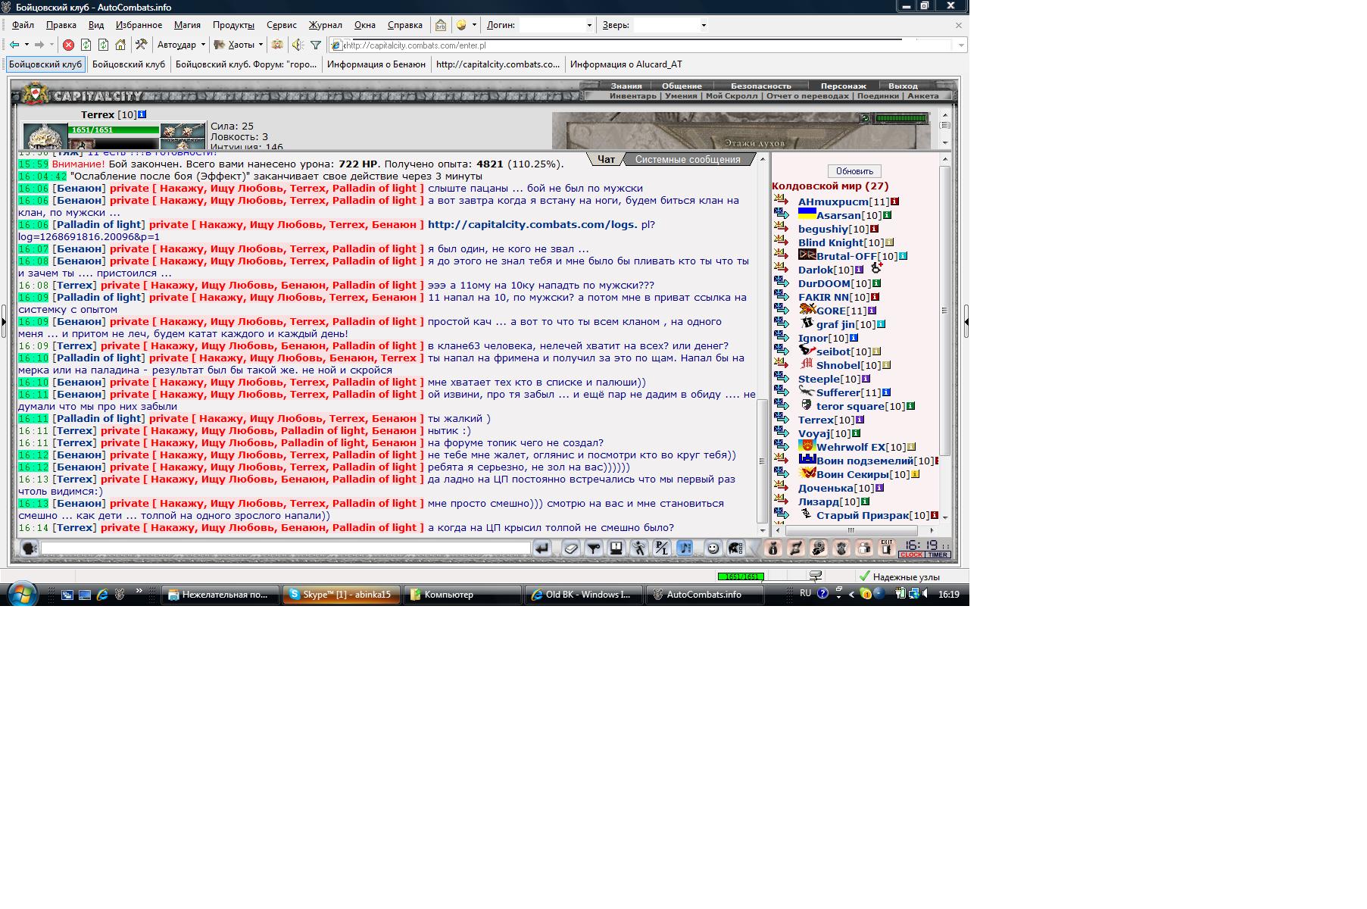Click the Обновить button
The width and height of the screenshot is (1367, 909).
[x=854, y=170]
